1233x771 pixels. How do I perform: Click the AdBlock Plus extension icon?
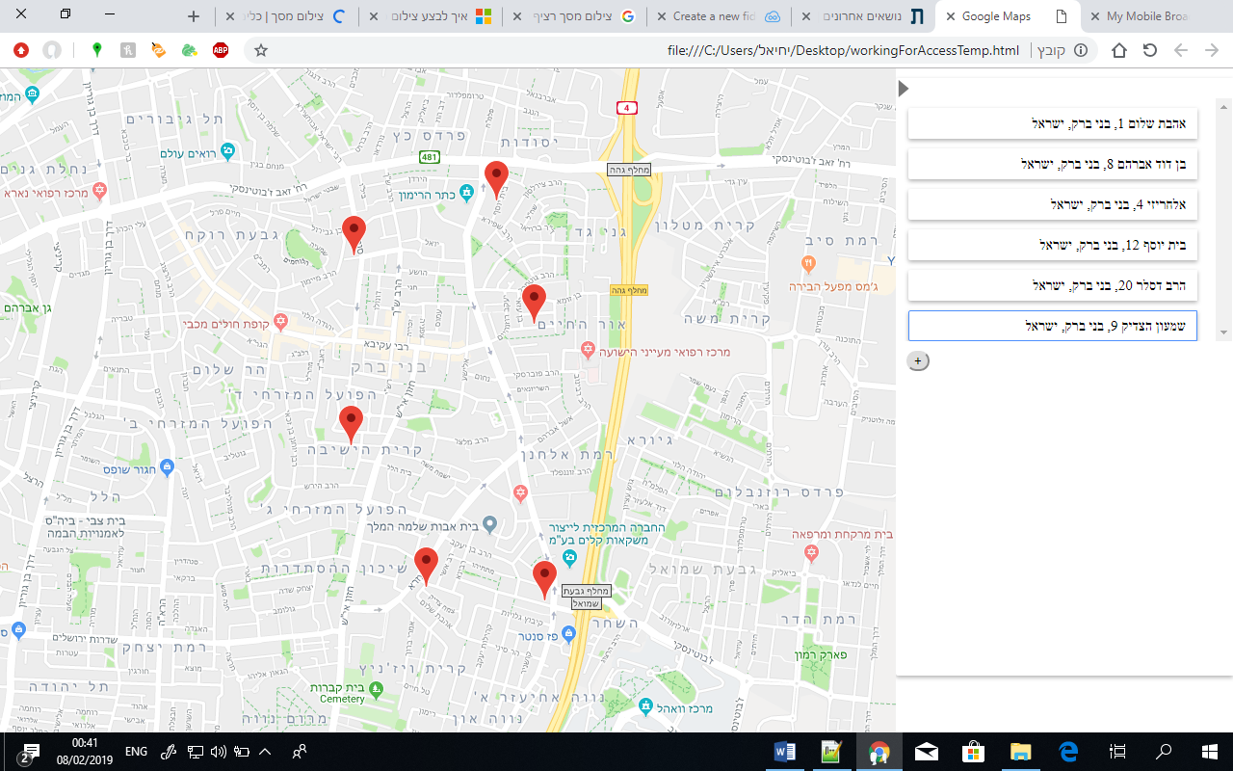(221, 50)
